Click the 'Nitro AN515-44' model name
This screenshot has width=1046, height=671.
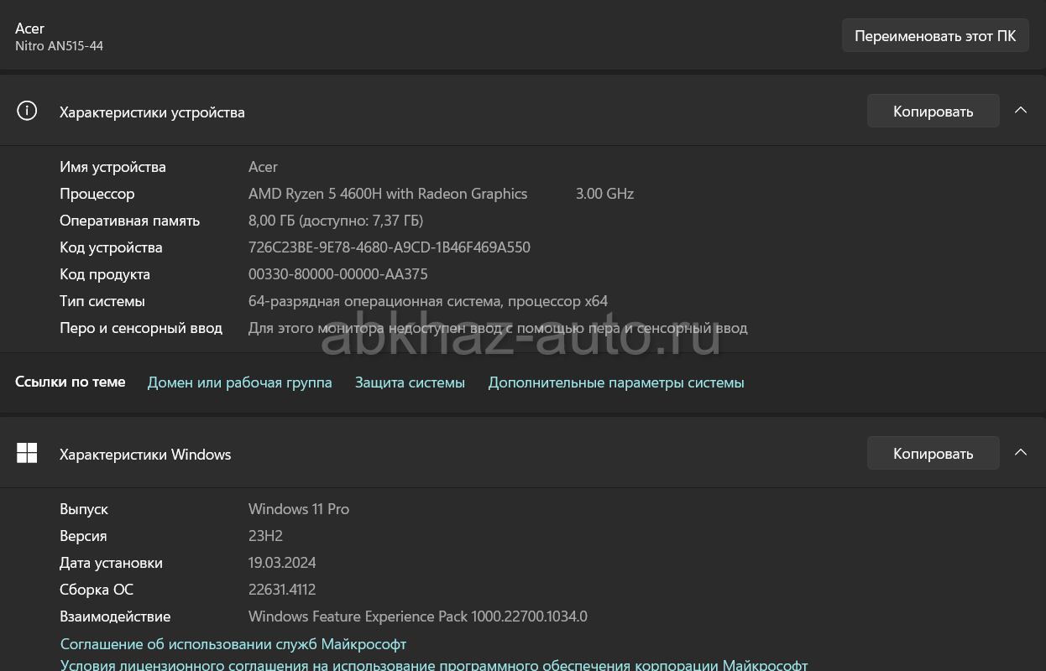coord(59,46)
